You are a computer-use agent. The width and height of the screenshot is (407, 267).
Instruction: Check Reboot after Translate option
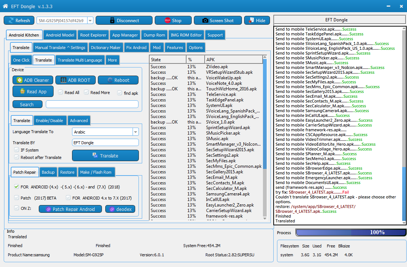pyautogui.click(x=17, y=157)
